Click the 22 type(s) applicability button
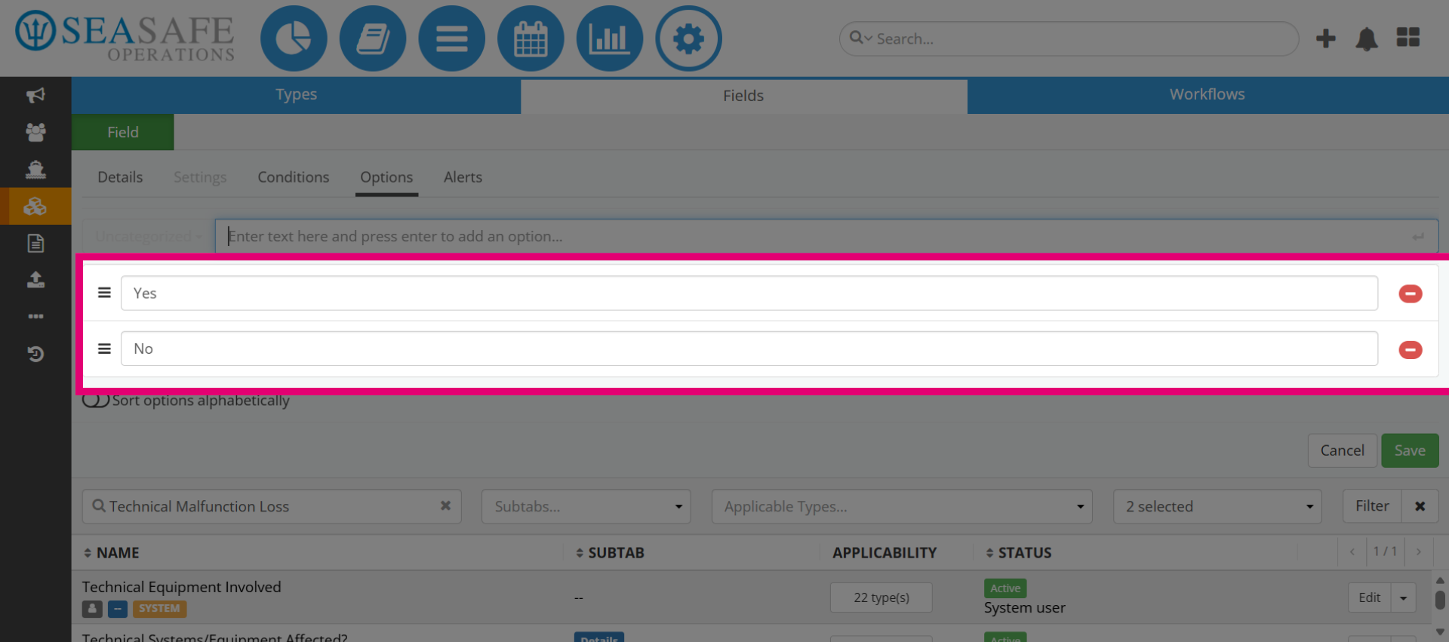Image resolution: width=1449 pixels, height=642 pixels. pyautogui.click(x=881, y=597)
